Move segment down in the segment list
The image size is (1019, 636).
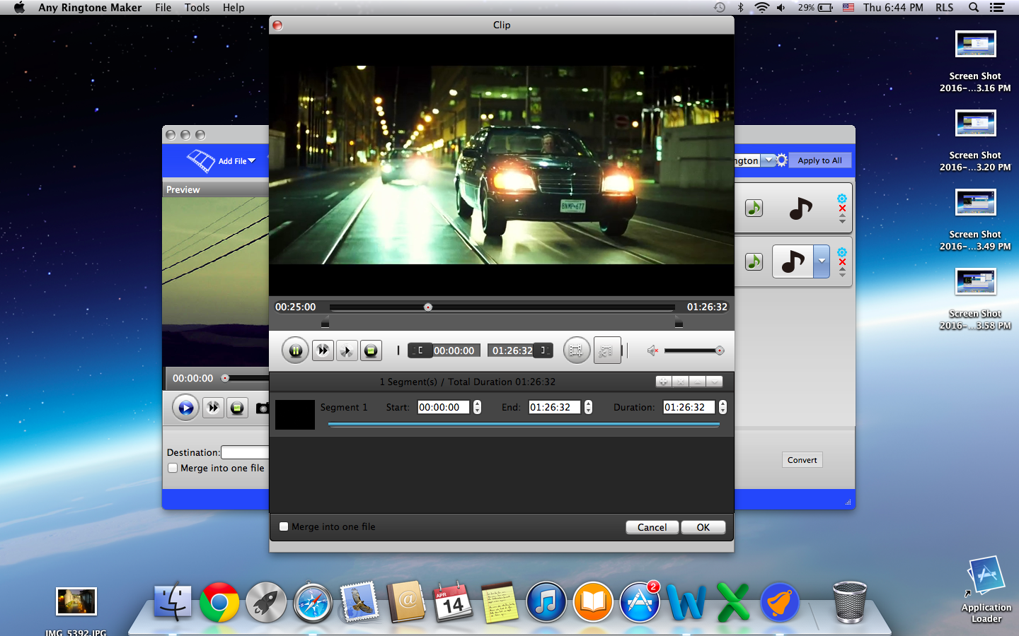point(714,382)
